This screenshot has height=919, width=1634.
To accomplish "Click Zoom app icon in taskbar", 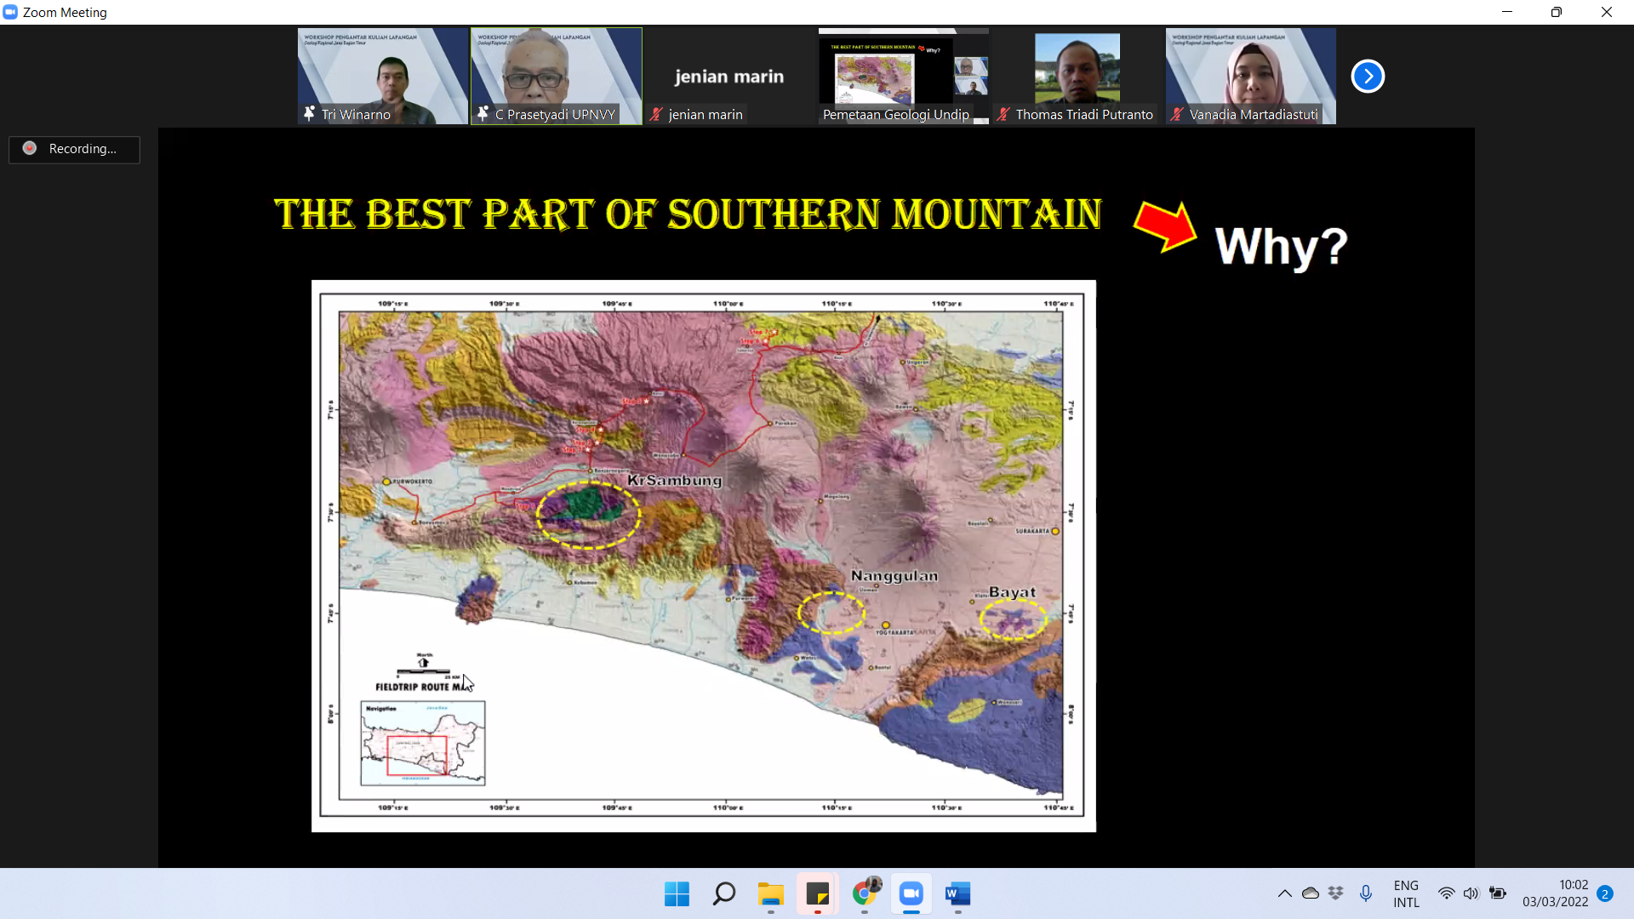I will (x=911, y=893).
